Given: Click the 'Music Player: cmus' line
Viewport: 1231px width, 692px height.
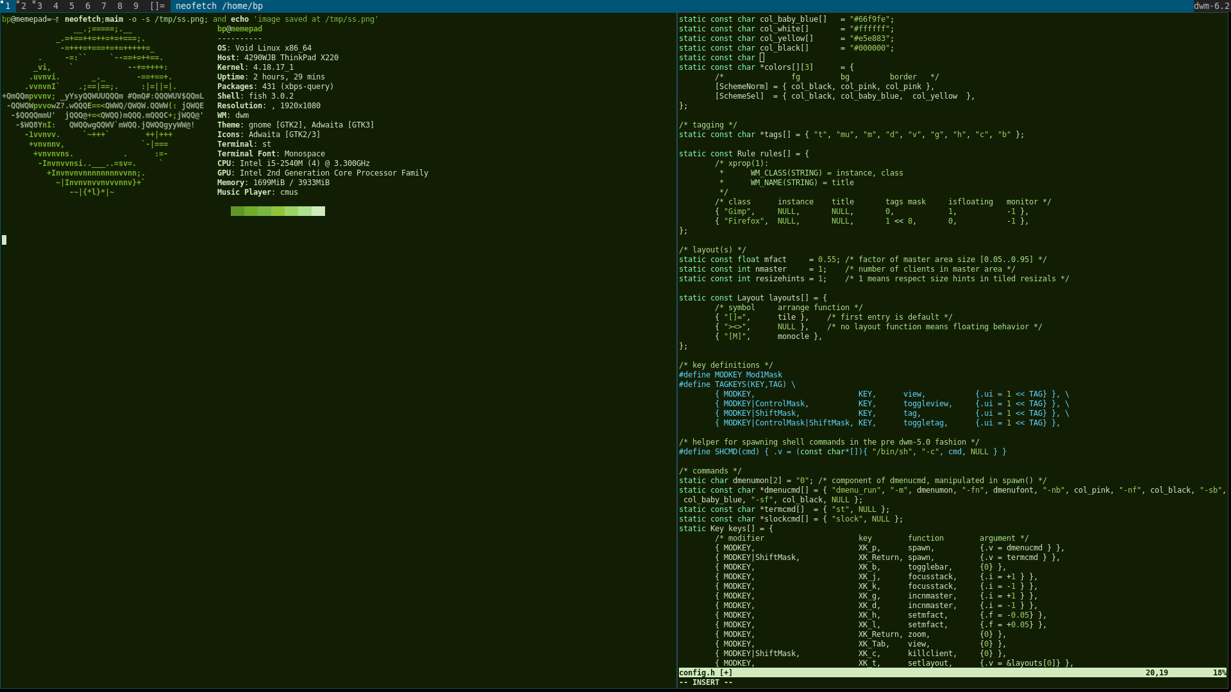Looking at the screenshot, I should [258, 192].
